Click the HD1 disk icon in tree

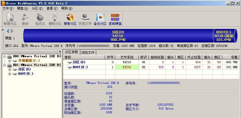[x=10, y=65]
